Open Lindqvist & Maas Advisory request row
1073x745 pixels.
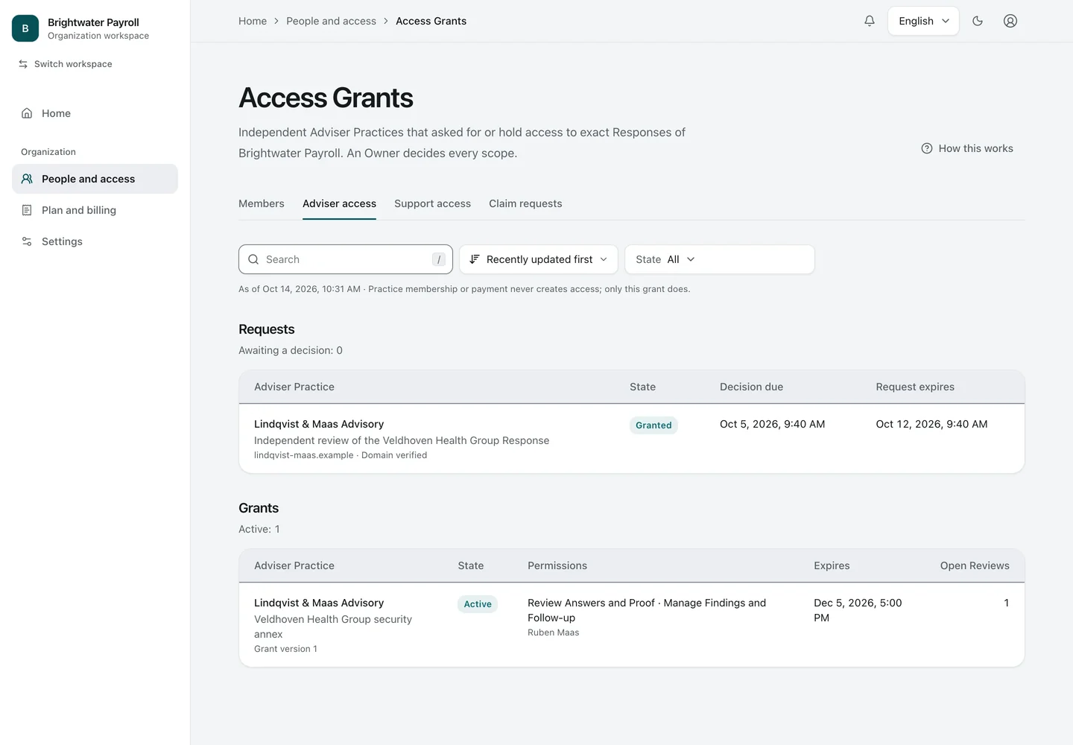(631, 439)
